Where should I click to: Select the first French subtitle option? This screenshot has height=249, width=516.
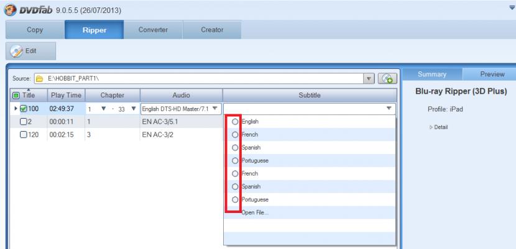[x=234, y=135]
